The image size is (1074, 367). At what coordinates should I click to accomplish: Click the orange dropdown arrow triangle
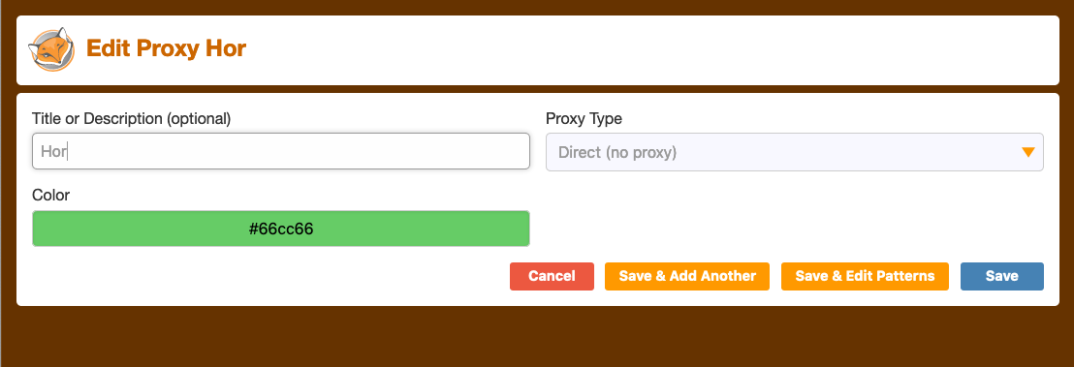[1027, 152]
